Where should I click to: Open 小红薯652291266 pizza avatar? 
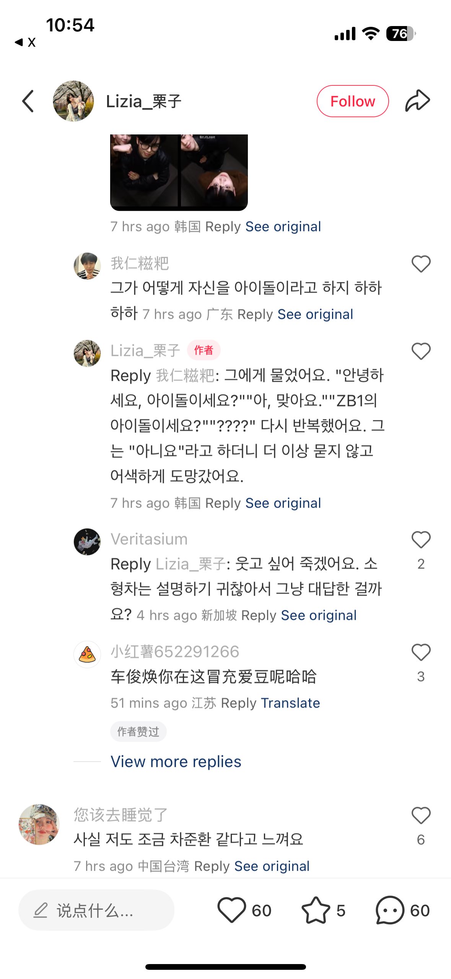(87, 654)
